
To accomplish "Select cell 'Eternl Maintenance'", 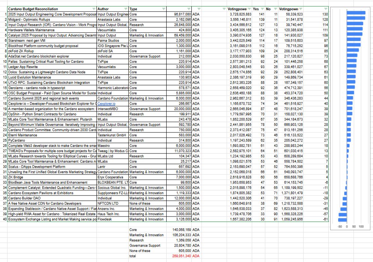I will click(x=52, y=135).
